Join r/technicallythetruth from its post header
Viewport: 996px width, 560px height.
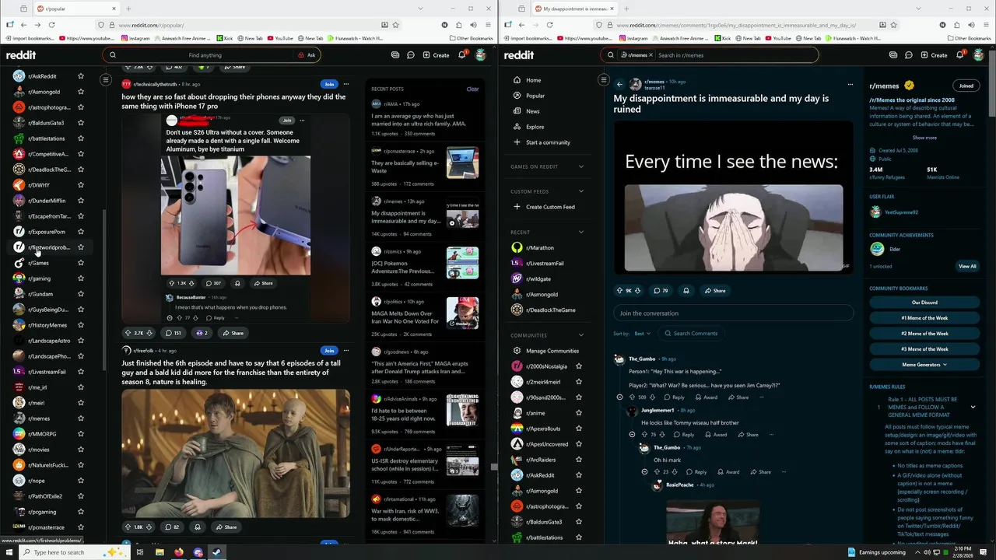[329, 84]
